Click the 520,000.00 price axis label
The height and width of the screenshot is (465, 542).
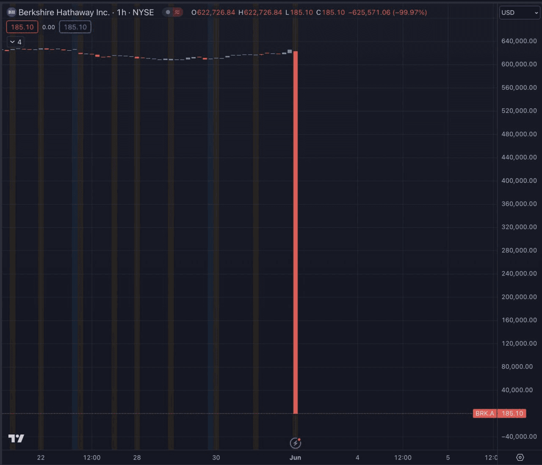coord(519,111)
